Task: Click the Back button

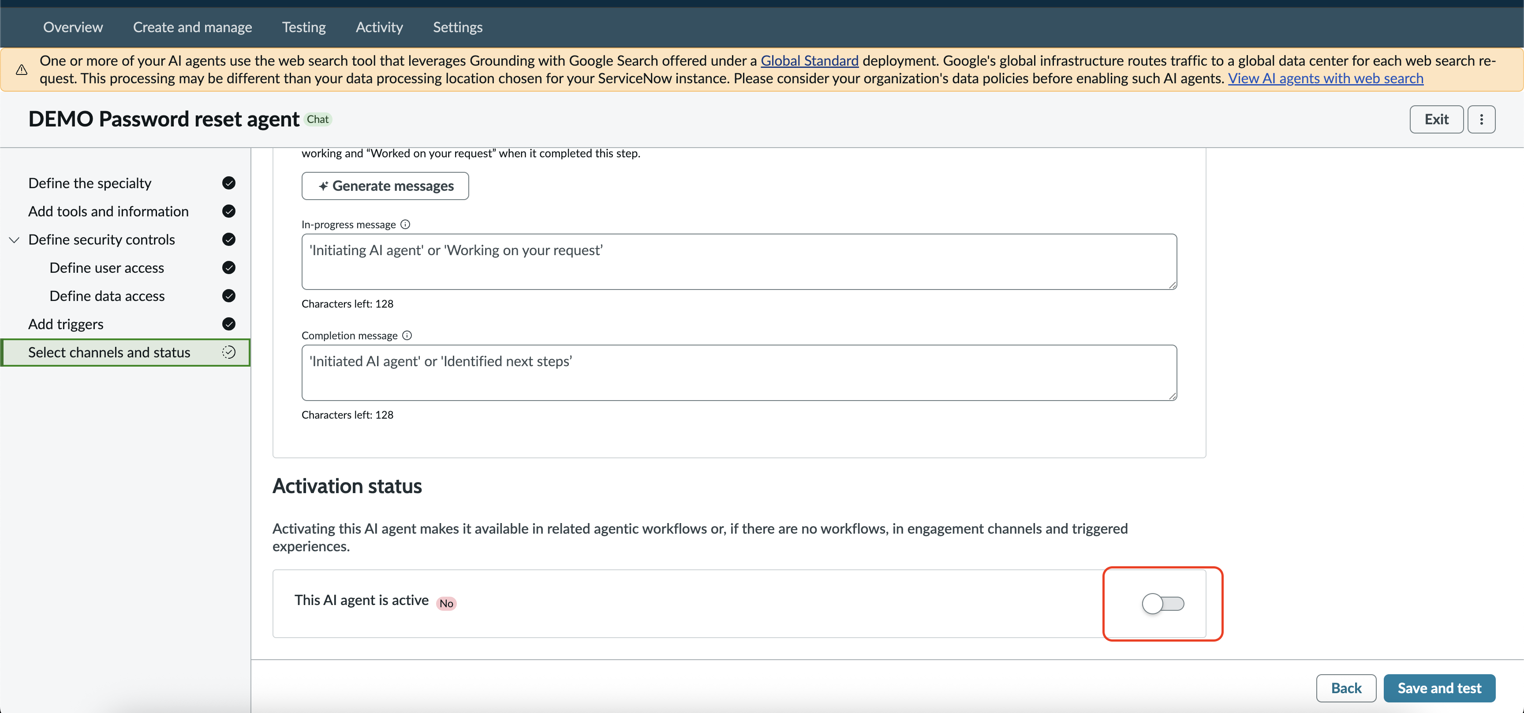Action: point(1346,688)
